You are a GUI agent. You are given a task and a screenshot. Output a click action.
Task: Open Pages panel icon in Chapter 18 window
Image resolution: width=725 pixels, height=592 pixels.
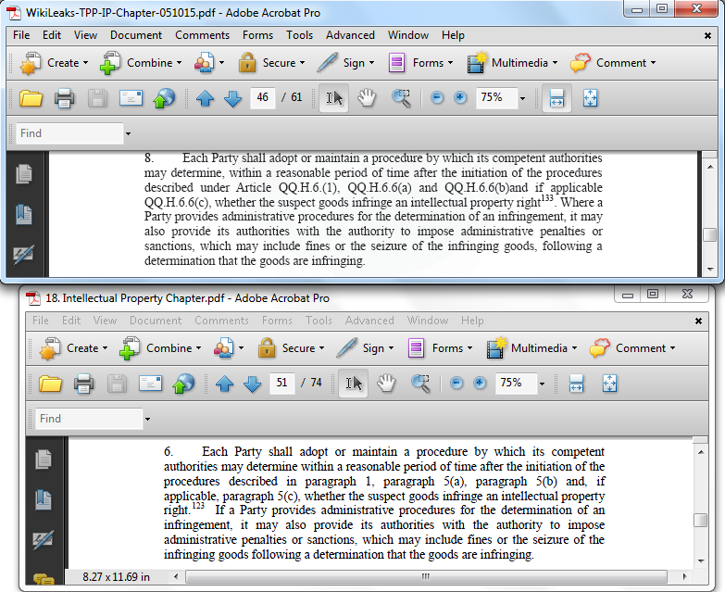[43, 460]
